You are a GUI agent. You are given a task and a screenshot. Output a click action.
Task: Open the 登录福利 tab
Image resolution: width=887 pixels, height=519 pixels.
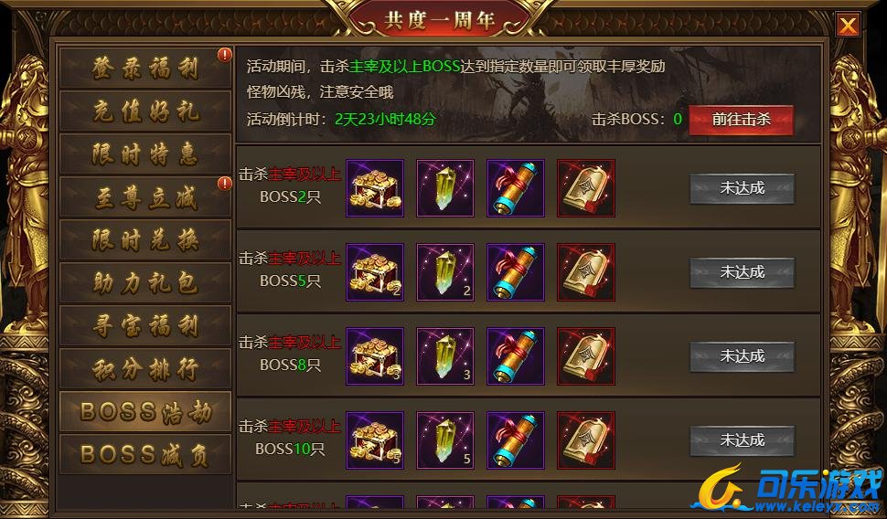(x=145, y=68)
